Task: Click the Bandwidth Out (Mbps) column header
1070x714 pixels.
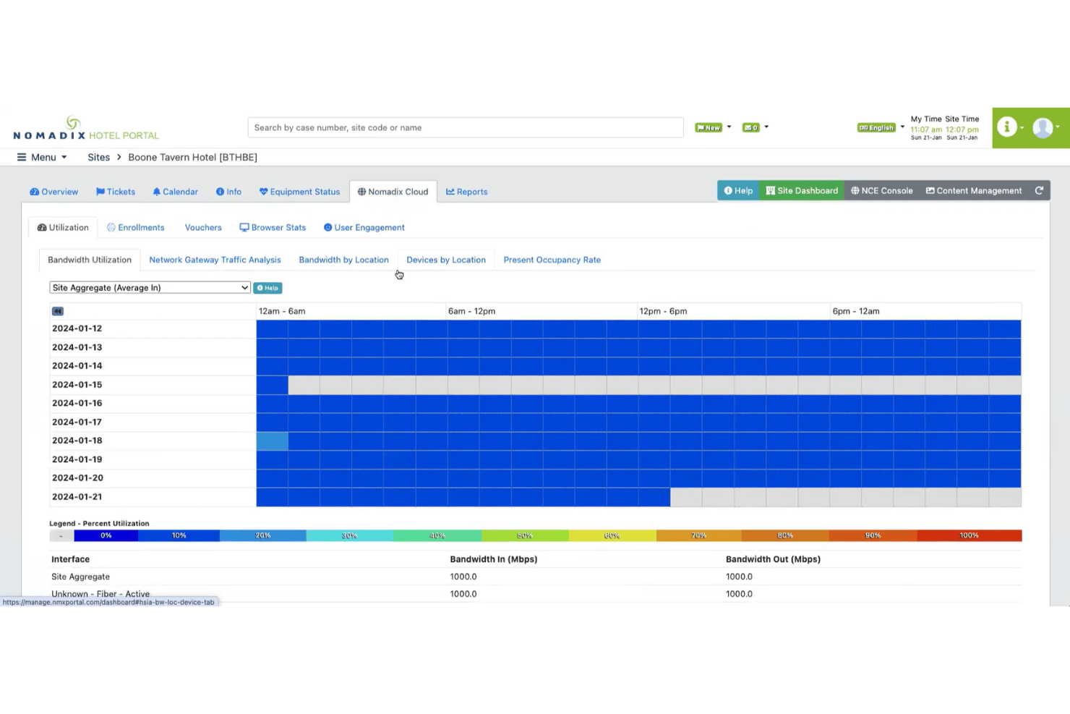Action: [x=773, y=559]
